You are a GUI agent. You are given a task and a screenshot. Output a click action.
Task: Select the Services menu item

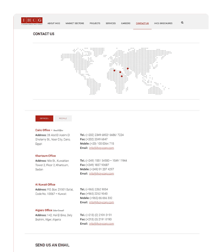(111, 23)
